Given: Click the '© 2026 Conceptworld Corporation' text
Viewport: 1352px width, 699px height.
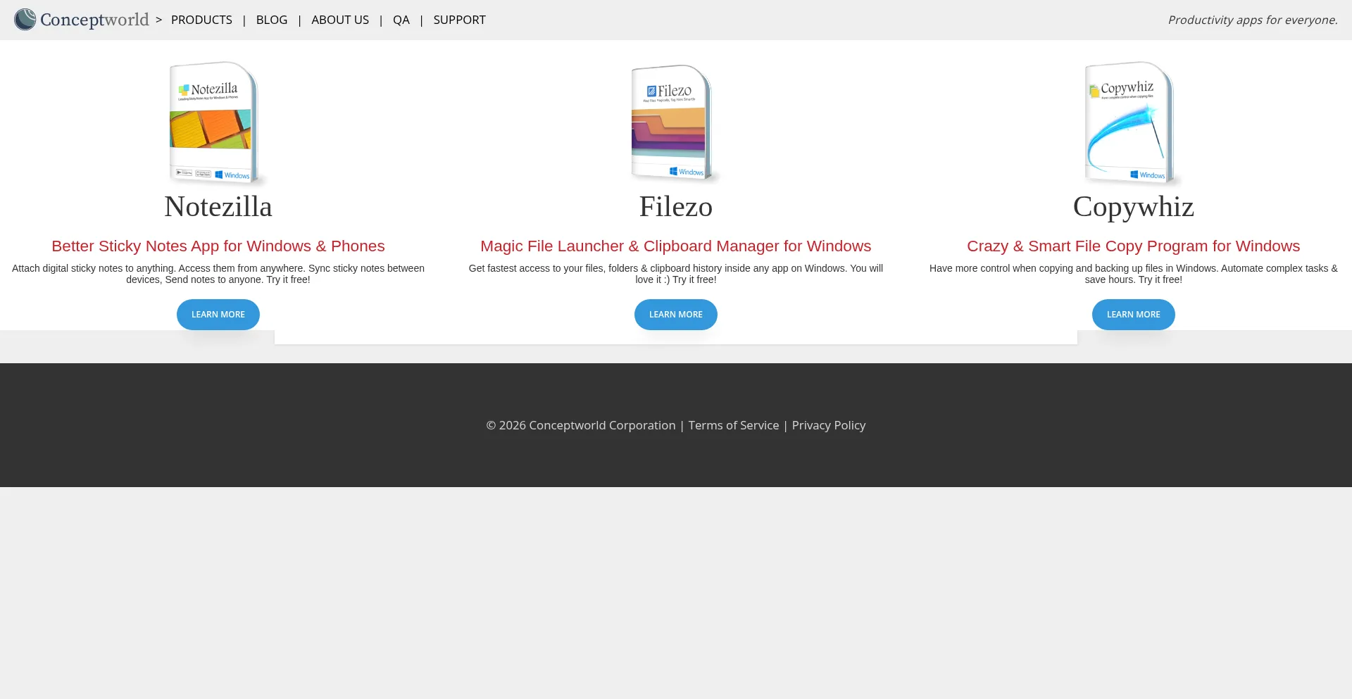Looking at the screenshot, I should click(x=581, y=425).
